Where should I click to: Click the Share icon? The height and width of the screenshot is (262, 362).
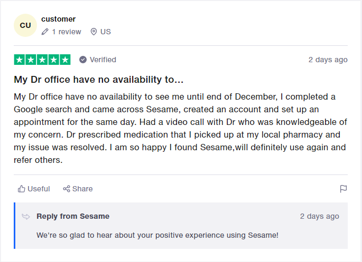tap(67, 189)
